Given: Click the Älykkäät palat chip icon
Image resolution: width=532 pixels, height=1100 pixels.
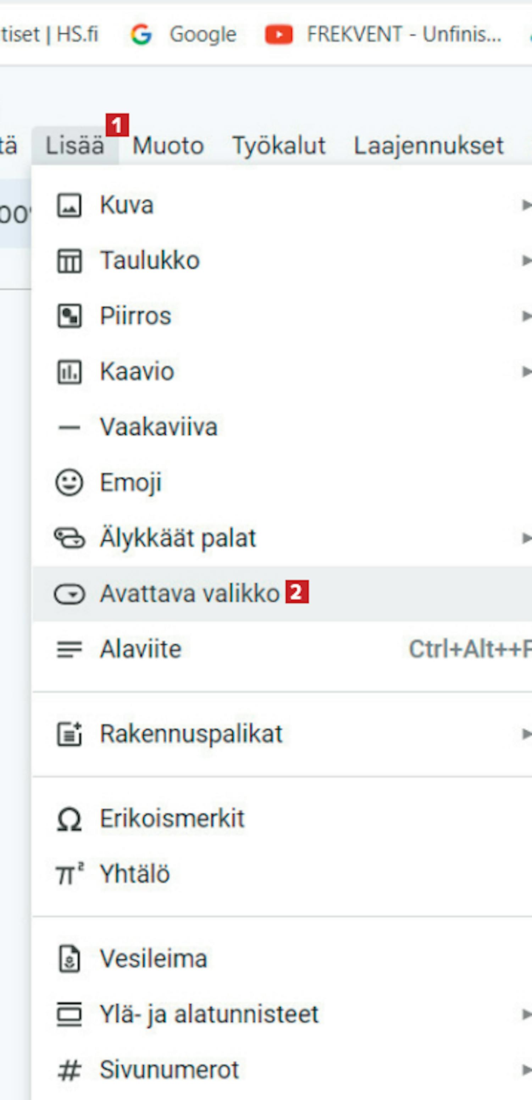Looking at the screenshot, I should [69, 538].
